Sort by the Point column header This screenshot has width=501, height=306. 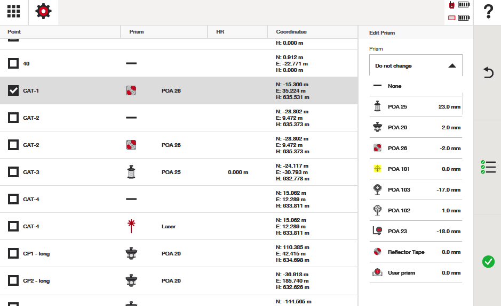(x=14, y=32)
